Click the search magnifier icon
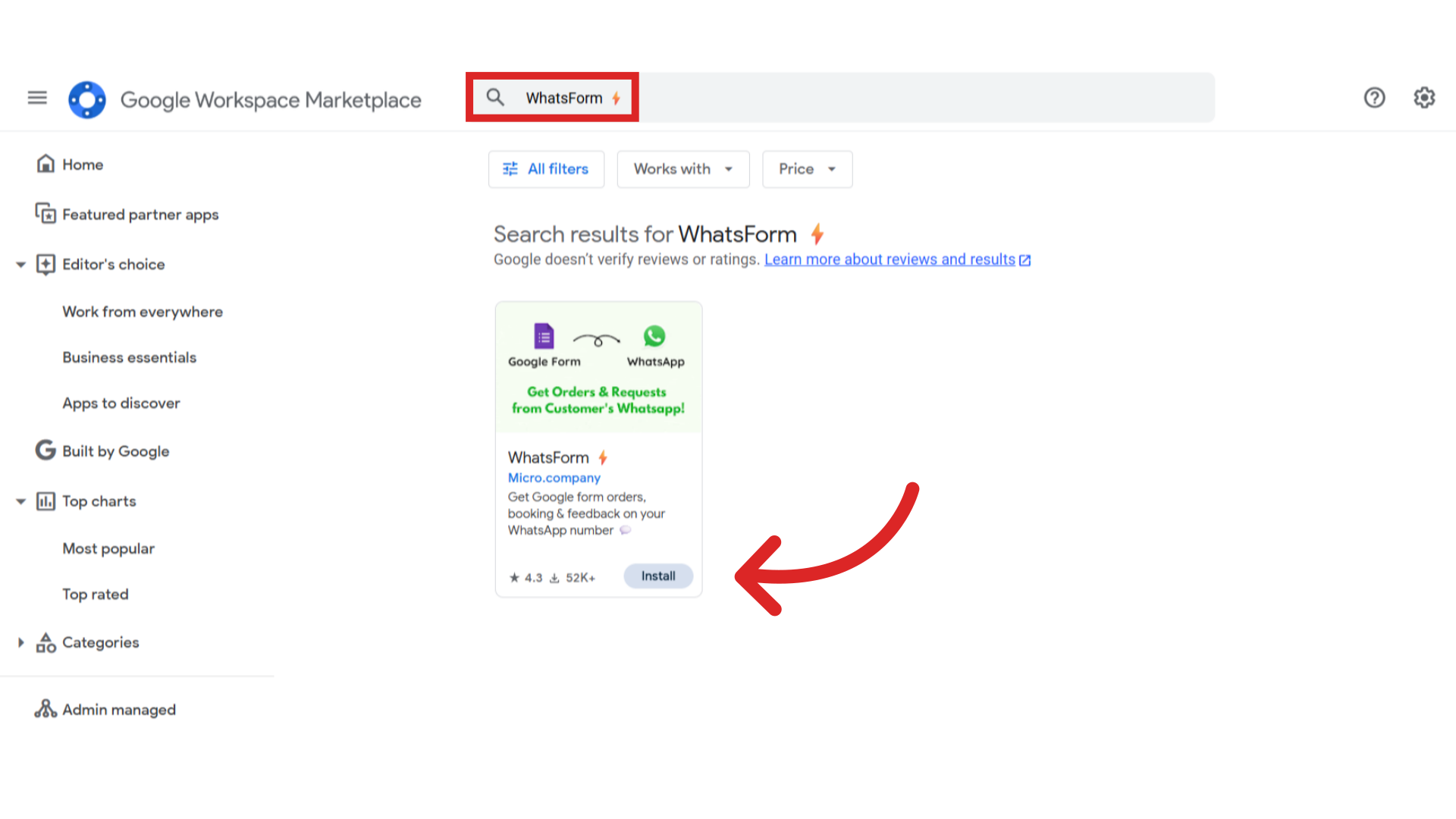This screenshot has width=1456, height=819. [x=495, y=97]
